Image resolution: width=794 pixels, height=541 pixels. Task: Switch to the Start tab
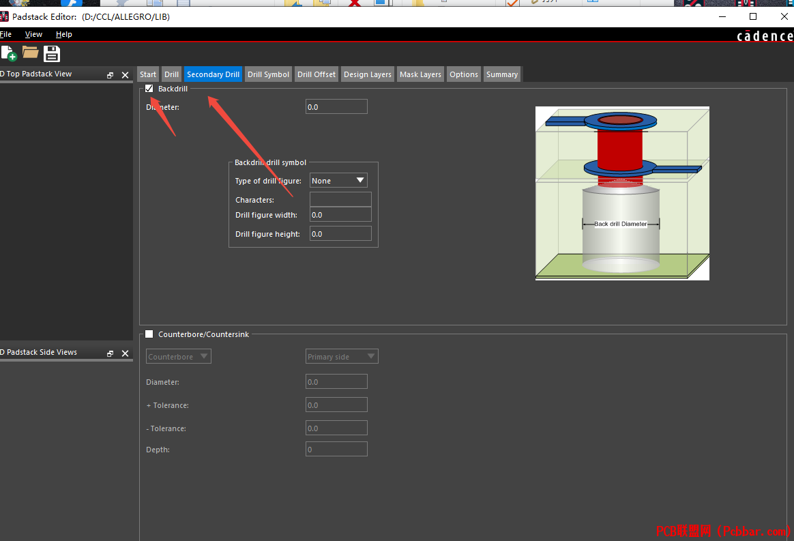[148, 74]
